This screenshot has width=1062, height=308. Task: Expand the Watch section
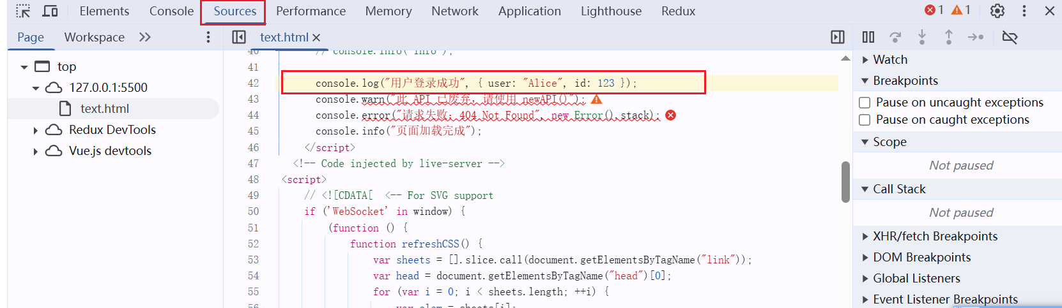coord(865,60)
